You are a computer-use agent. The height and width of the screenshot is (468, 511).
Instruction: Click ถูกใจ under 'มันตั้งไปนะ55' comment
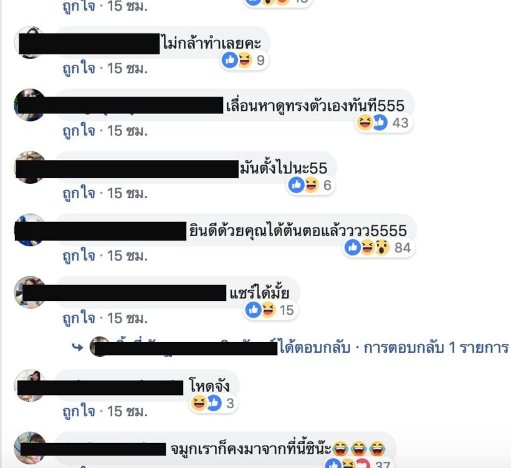point(79,193)
